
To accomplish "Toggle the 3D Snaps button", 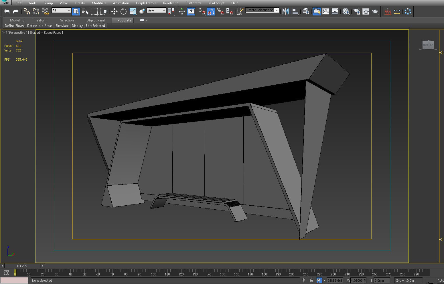I will [x=202, y=11].
